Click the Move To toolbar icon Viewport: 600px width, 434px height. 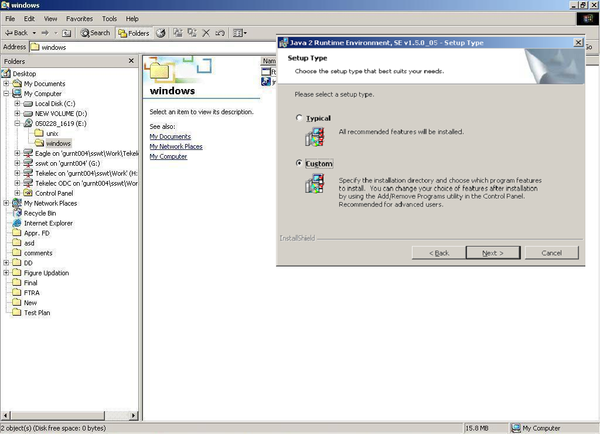[178, 33]
